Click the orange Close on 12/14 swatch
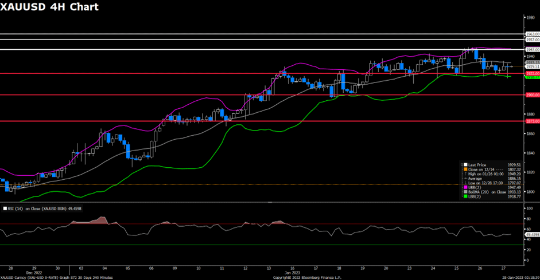The width and height of the screenshot is (540, 280). [x=464, y=169]
